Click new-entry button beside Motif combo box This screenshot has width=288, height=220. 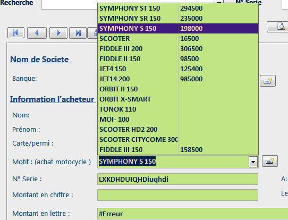[x=270, y=161]
